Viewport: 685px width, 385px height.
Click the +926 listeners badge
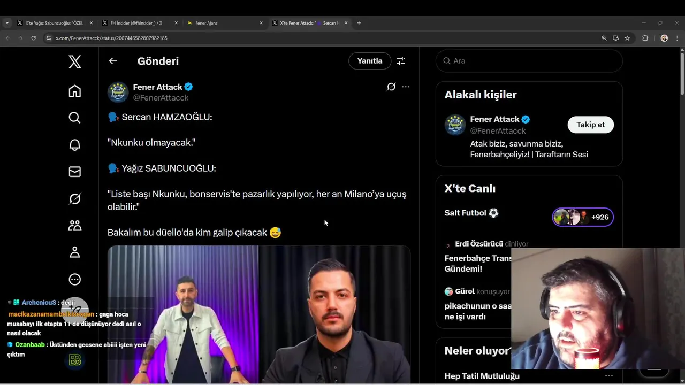(583, 217)
